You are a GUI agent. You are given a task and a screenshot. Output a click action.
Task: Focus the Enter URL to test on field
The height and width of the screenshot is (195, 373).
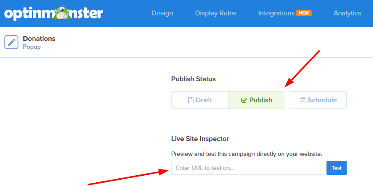(246, 168)
